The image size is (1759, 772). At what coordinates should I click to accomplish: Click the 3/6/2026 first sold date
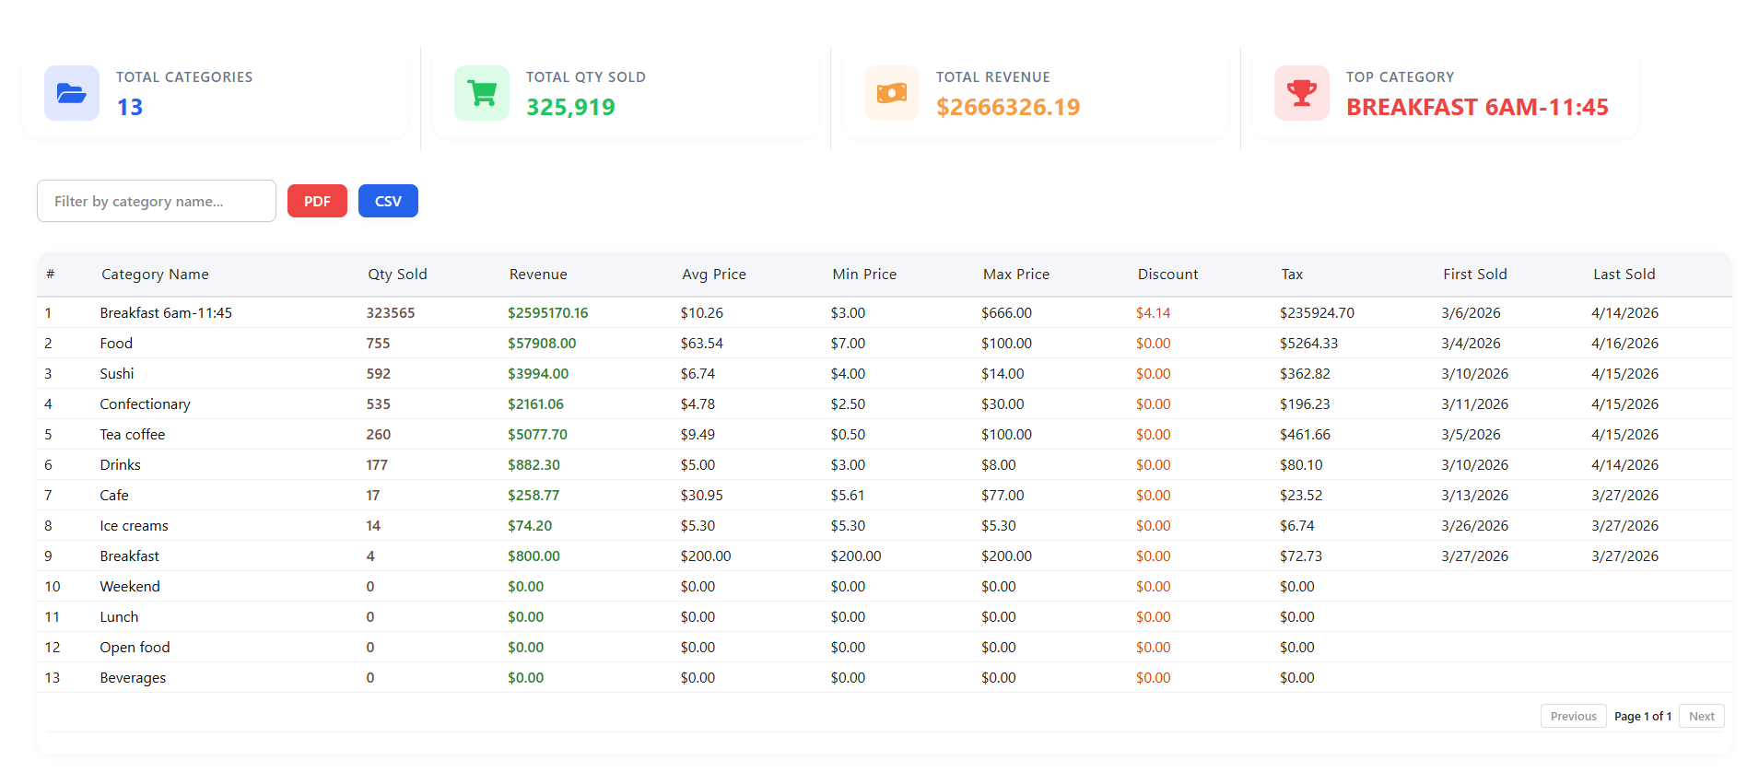pos(1471,312)
